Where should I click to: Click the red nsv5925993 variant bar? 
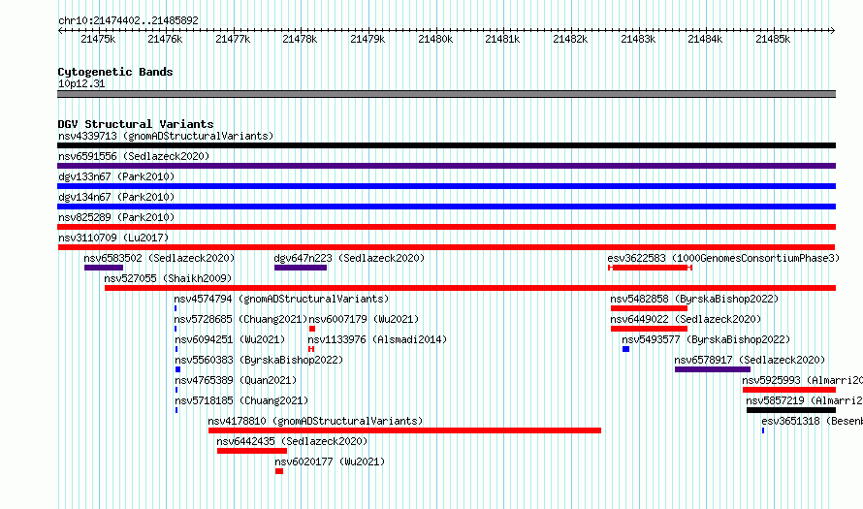[789, 390]
